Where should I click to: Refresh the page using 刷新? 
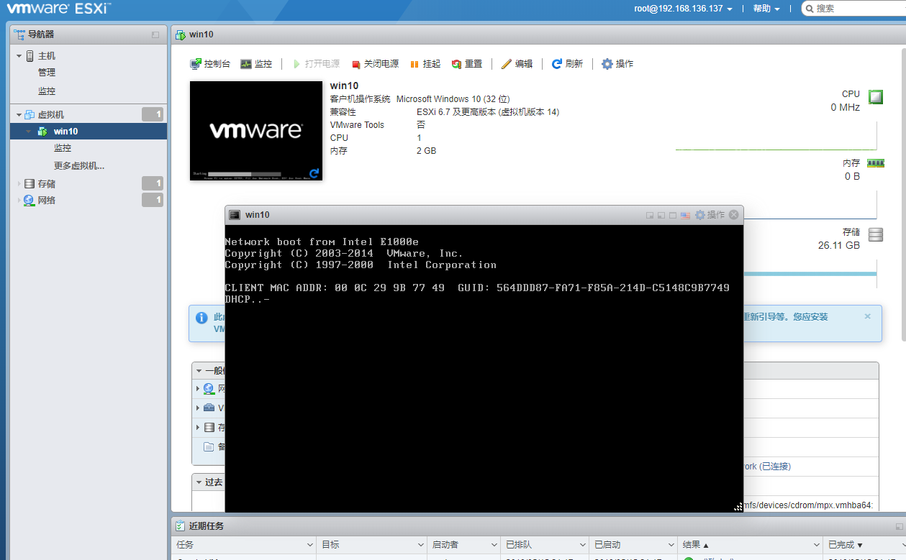(x=567, y=64)
